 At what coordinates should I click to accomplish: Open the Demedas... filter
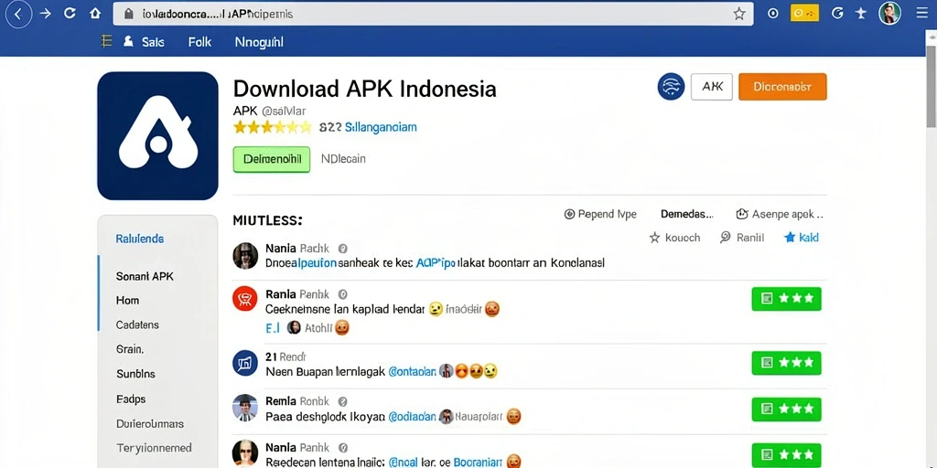pos(686,214)
